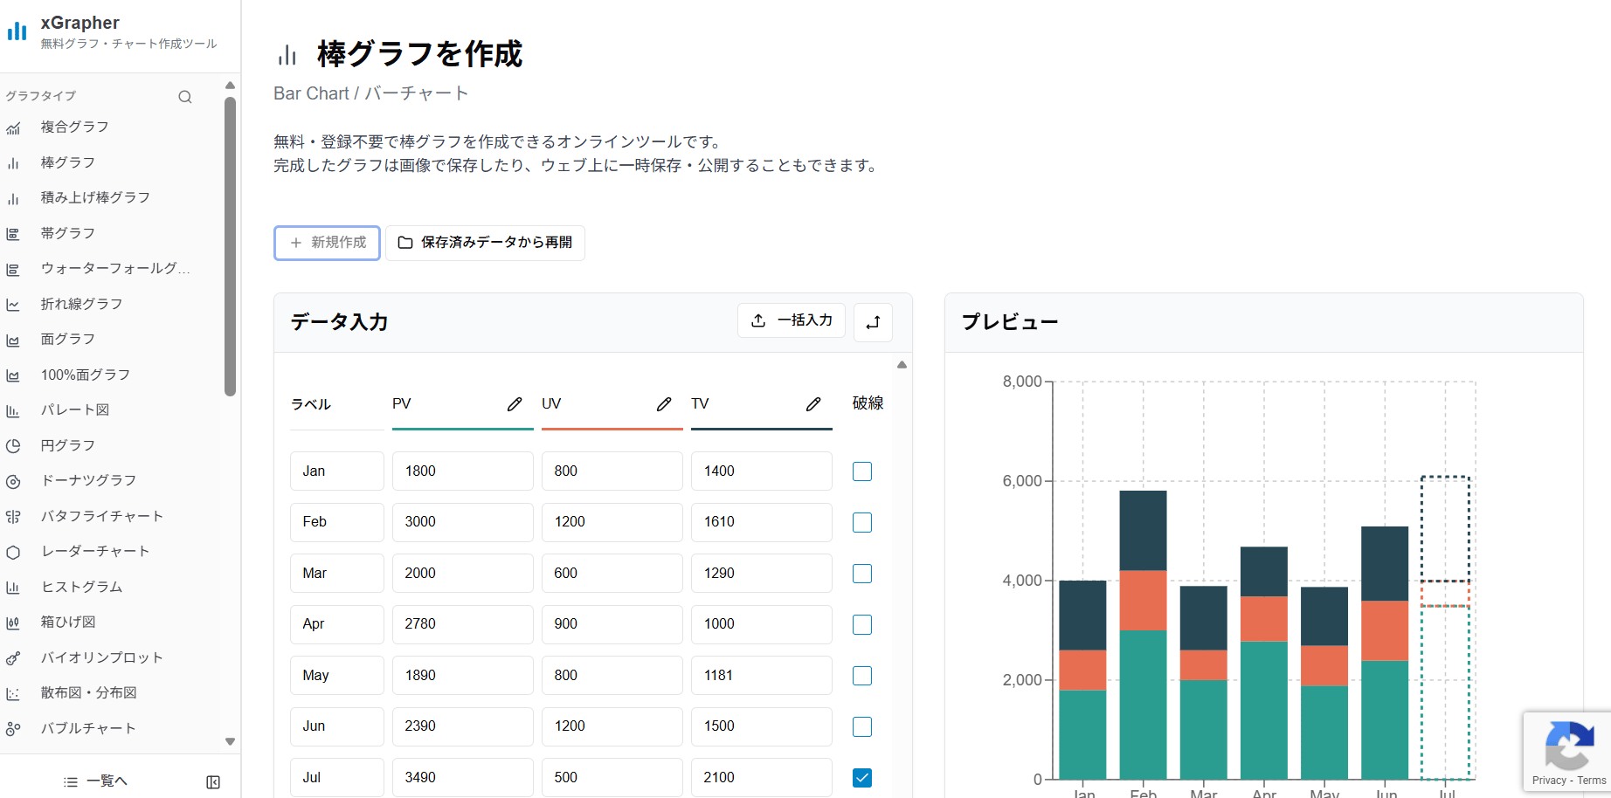Click the Feb PV value field showing 3000
1611x798 pixels.
pyautogui.click(x=462, y=521)
